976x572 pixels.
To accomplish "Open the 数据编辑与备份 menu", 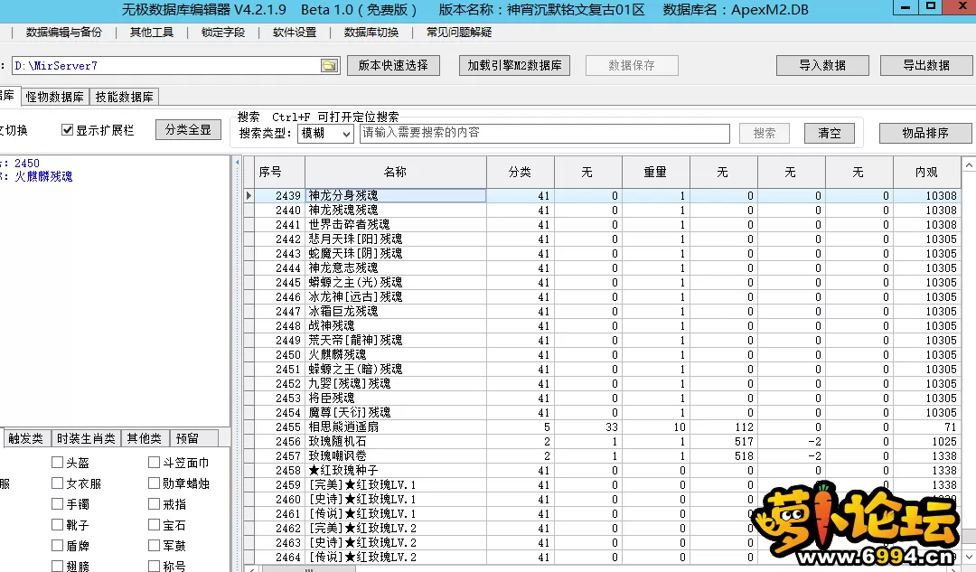I will pos(63,33).
